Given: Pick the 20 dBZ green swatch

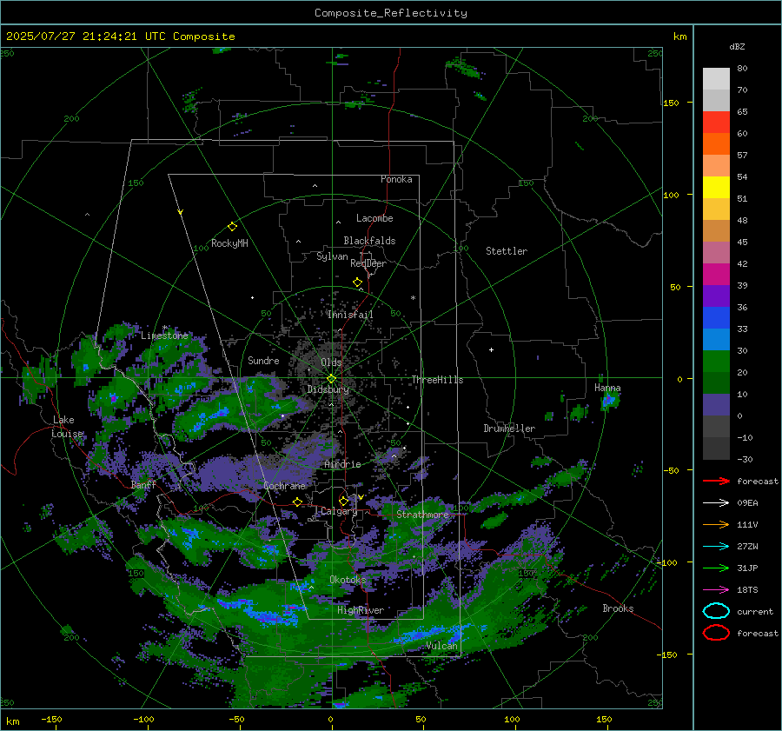Looking at the screenshot, I should pyautogui.click(x=716, y=362).
